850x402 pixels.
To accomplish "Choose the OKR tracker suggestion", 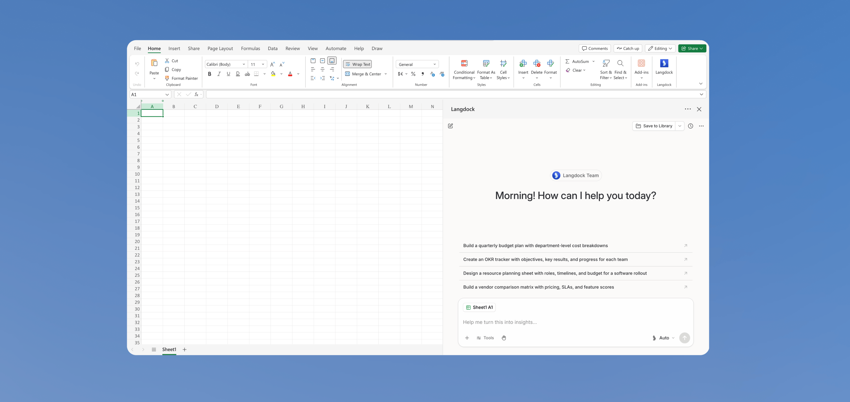I will [x=576, y=259].
